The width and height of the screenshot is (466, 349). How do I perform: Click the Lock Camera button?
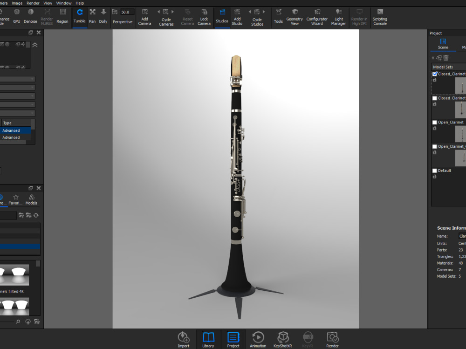[x=204, y=15]
